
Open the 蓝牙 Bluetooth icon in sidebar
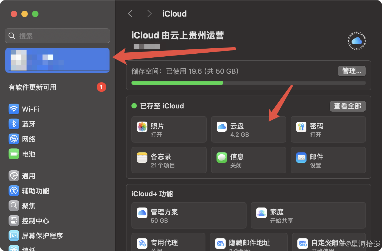point(14,124)
